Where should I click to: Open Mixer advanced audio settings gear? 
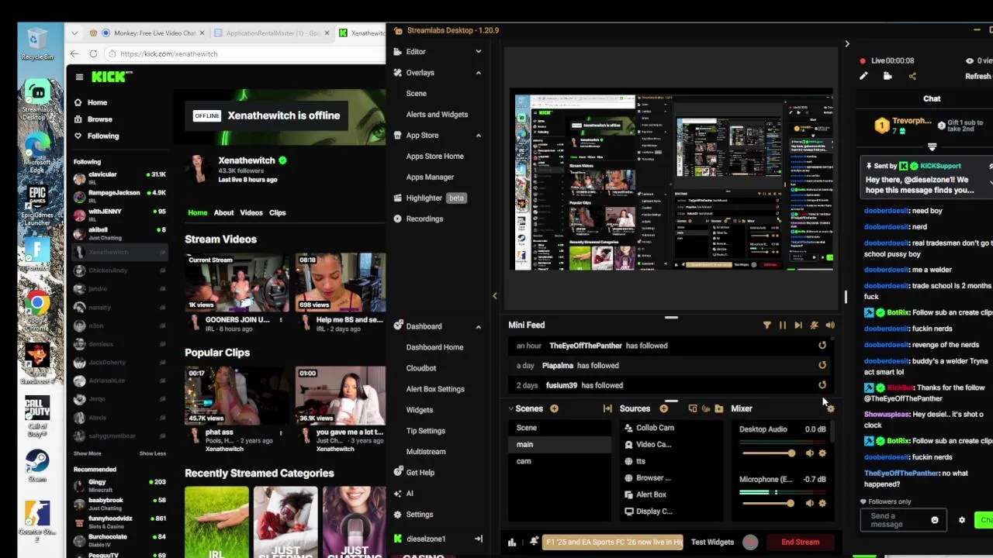click(x=830, y=408)
